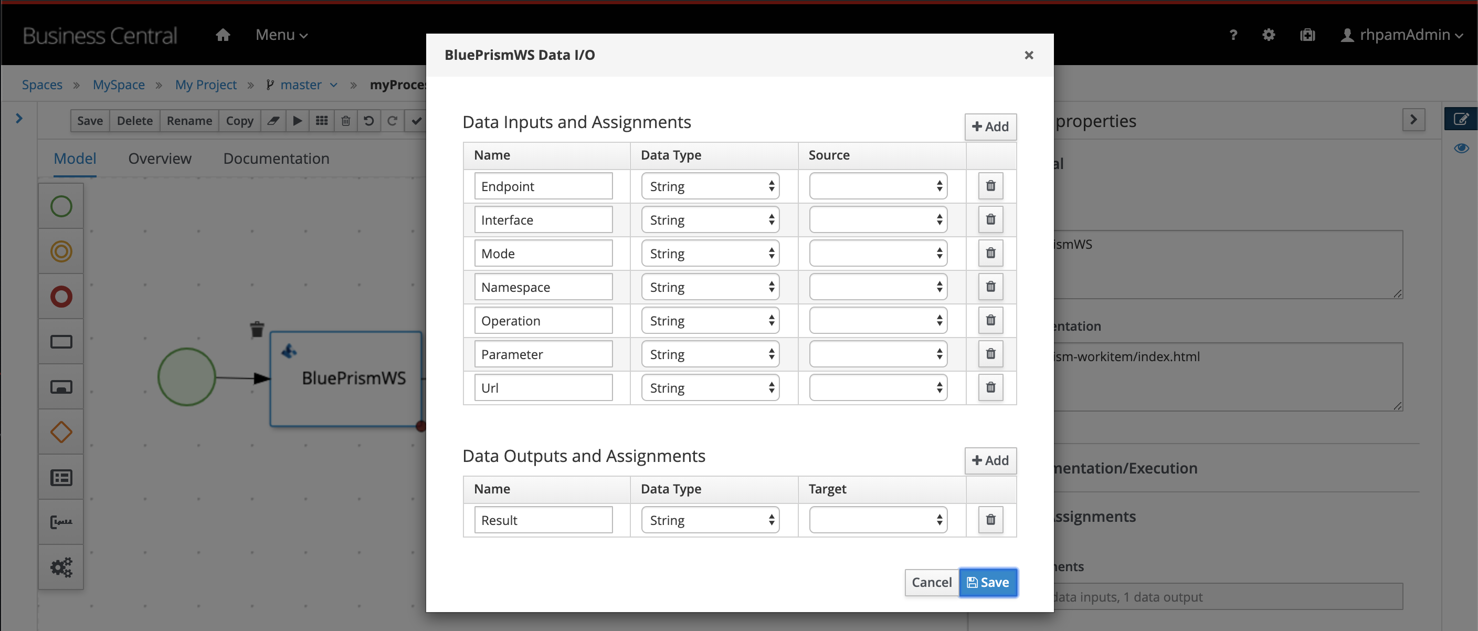Viewport: 1478px width, 631px height.
Task: Select the Intermediate Event palette icon
Action: [x=61, y=251]
